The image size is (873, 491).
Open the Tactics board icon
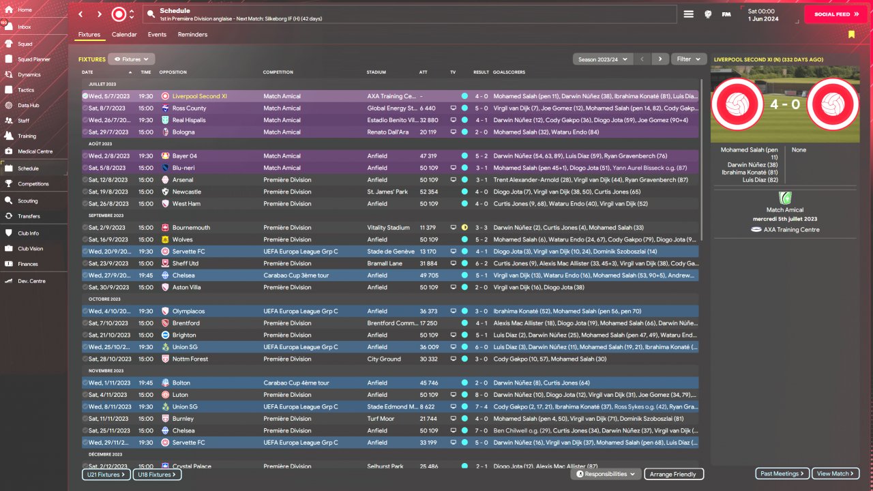pos(8,90)
